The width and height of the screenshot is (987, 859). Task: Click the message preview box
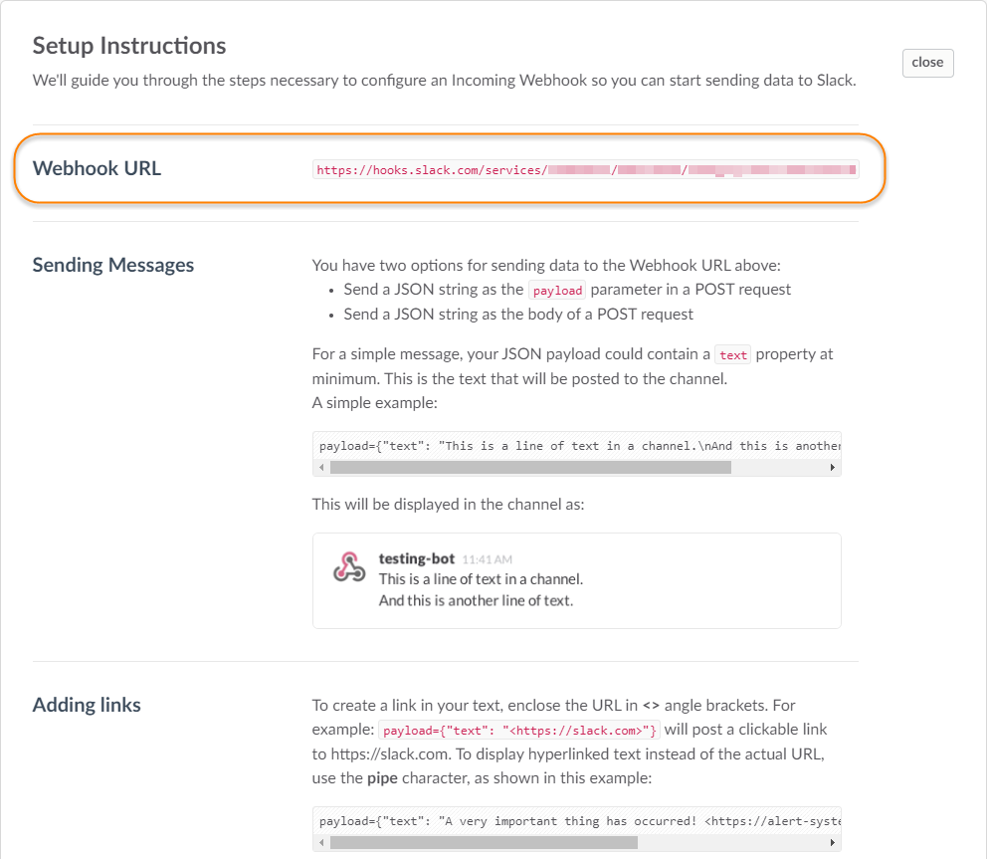[576, 580]
